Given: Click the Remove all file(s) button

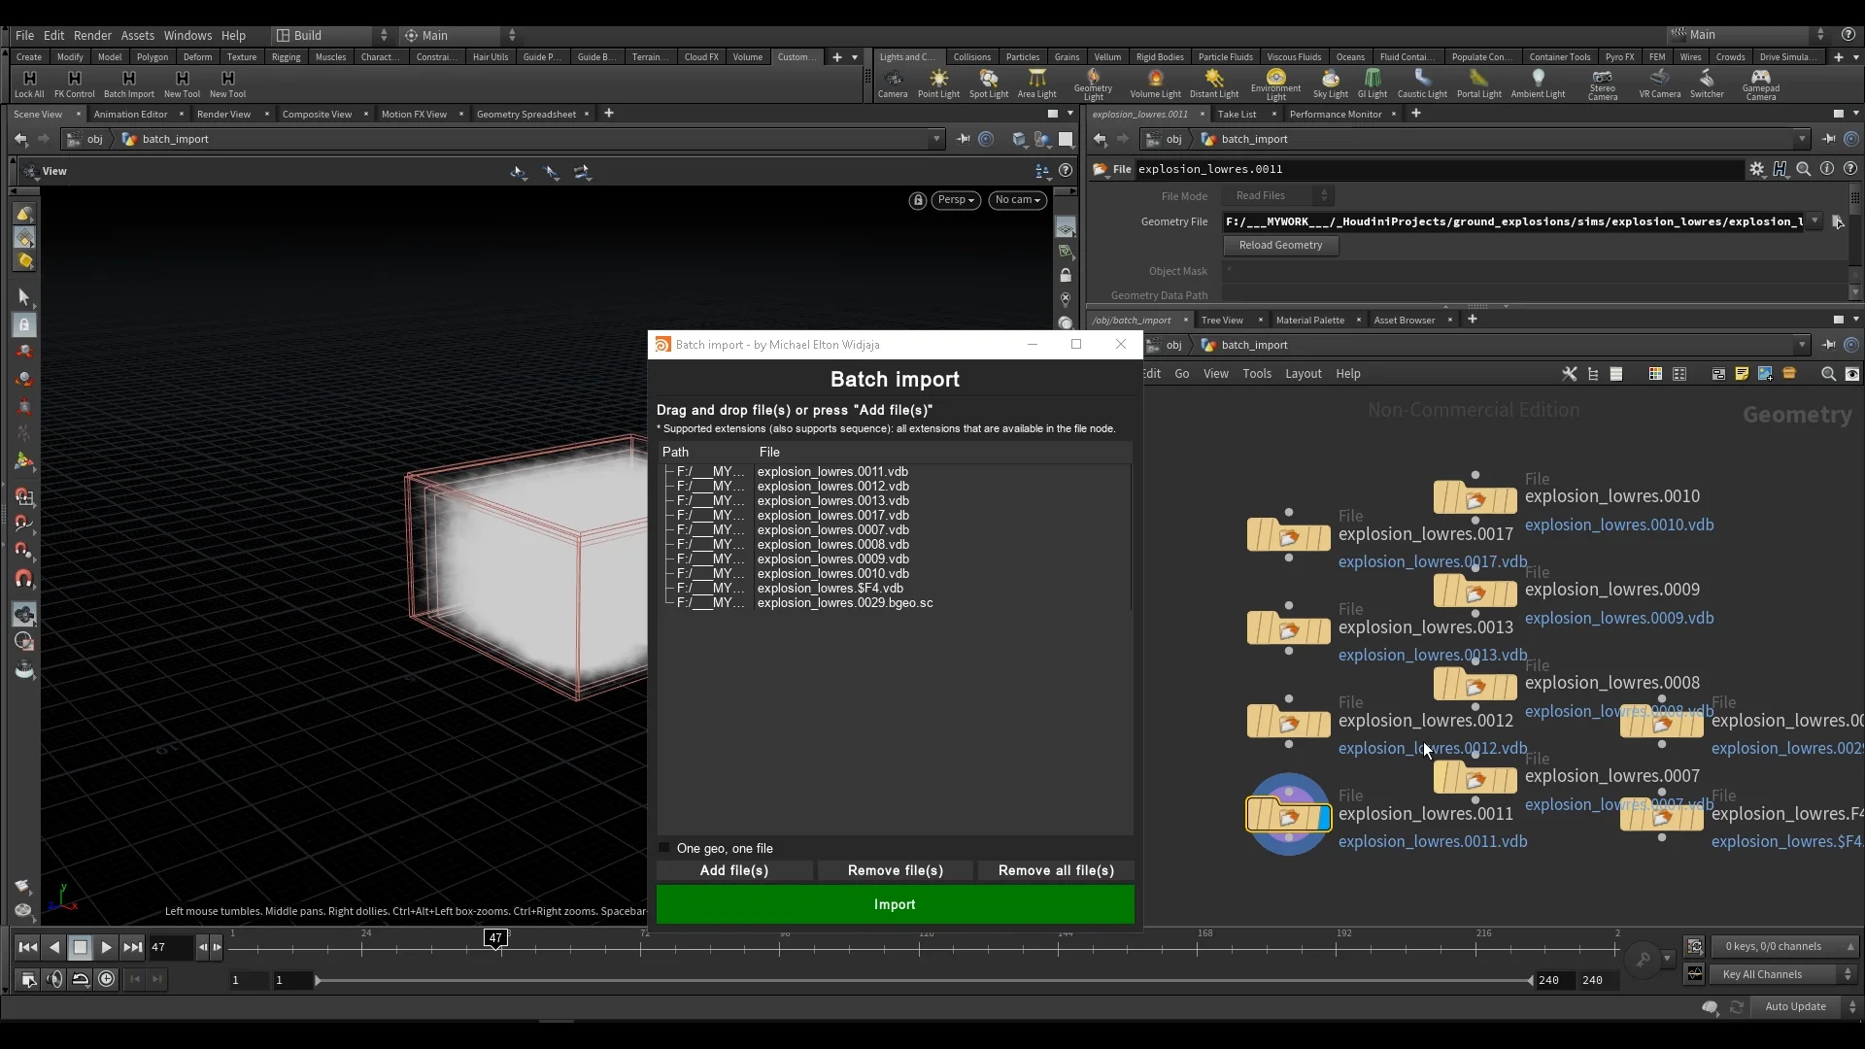Looking at the screenshot, I should click(1056, 870).
